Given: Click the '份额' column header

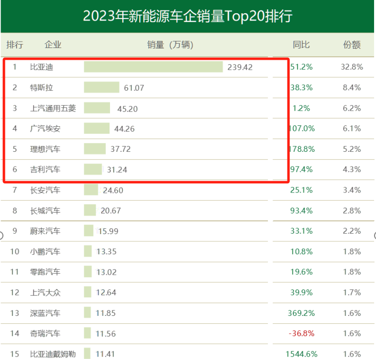Looking at the screenshot, I should point(352,45).
